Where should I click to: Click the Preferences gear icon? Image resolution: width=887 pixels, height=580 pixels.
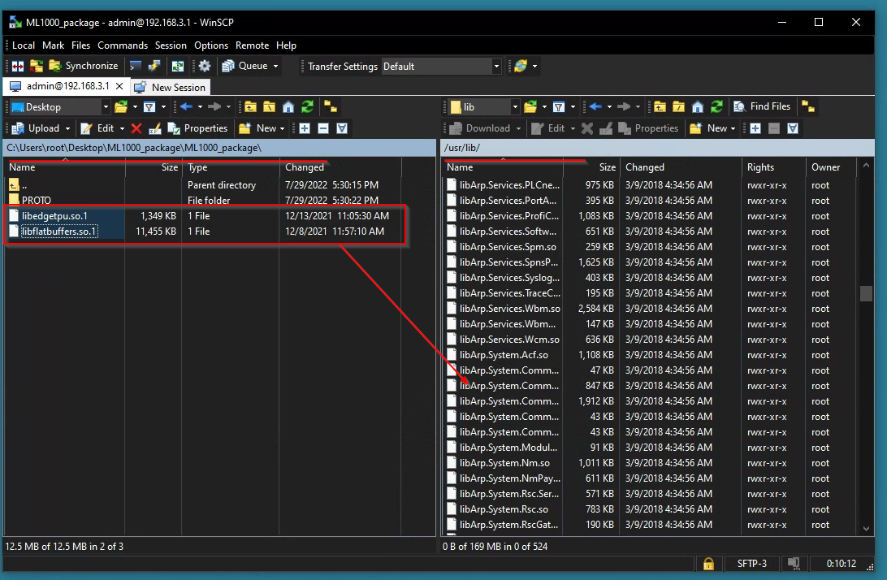click(204, 67)
